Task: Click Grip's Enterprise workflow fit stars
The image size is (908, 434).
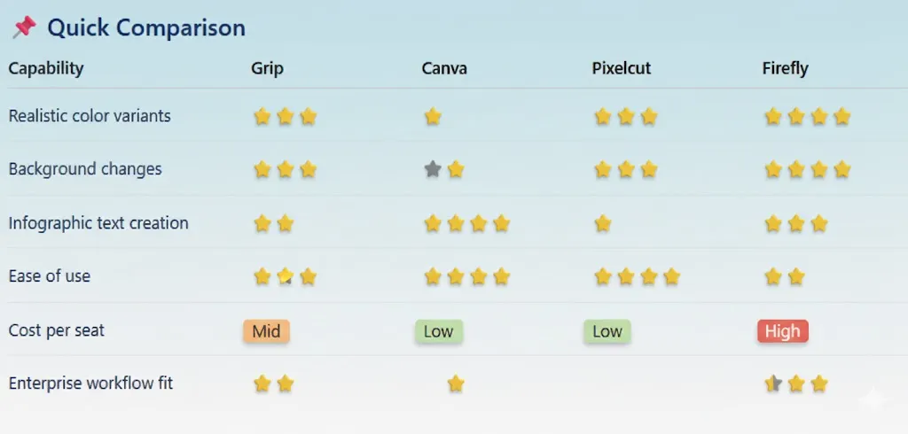Action: tap(273, 384)
